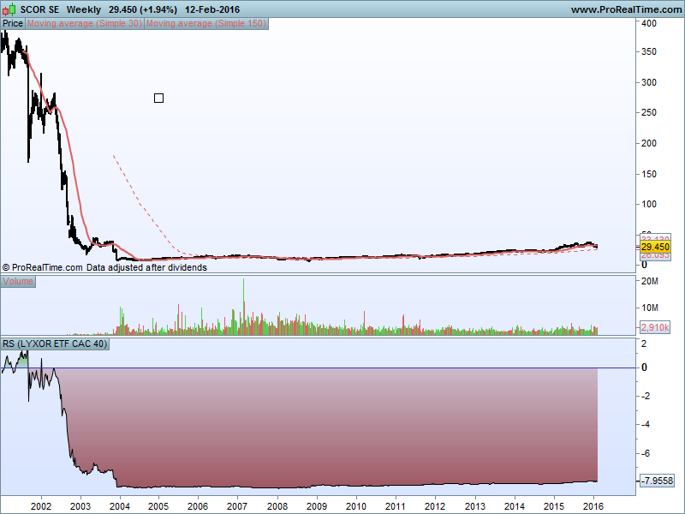Click the candlestick icon beside SCOR SE

pos(9,9)
